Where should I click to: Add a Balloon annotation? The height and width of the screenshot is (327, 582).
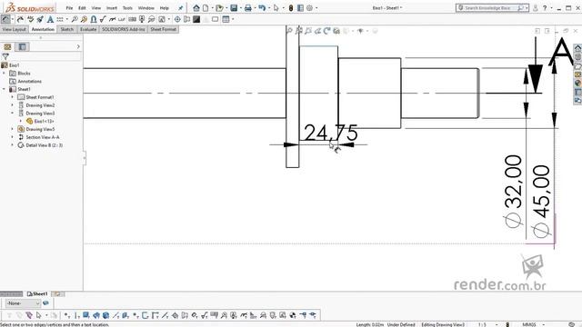[x=75, y=19]
